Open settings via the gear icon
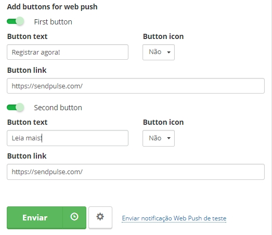The width and height of the screenshot is (272, 235). 100,217
